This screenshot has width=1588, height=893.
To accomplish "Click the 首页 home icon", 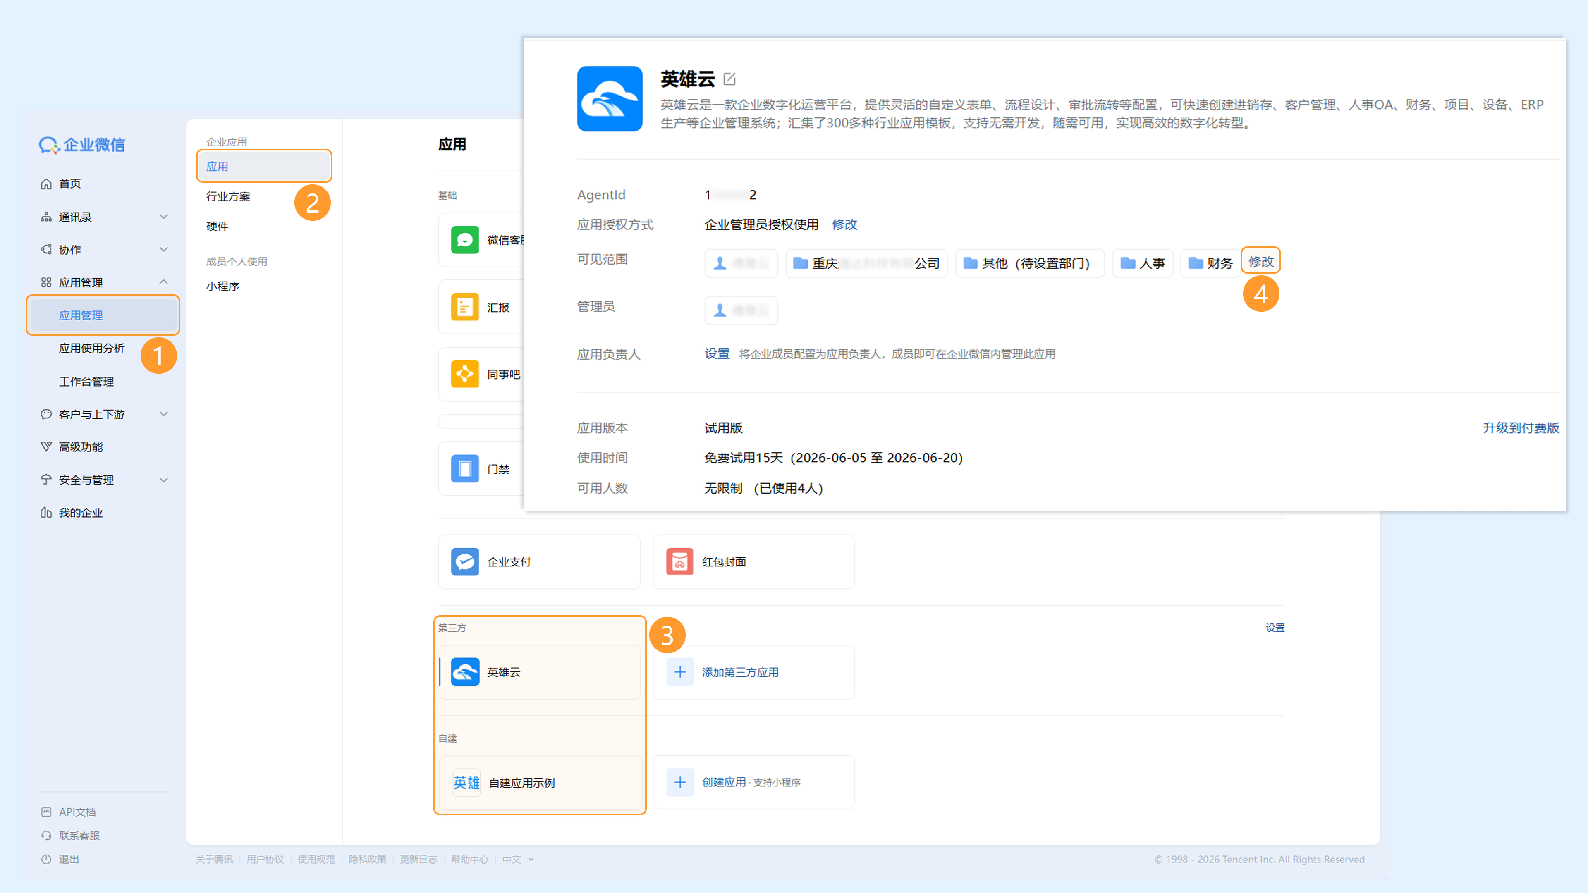I will click(x=46, y=184).
